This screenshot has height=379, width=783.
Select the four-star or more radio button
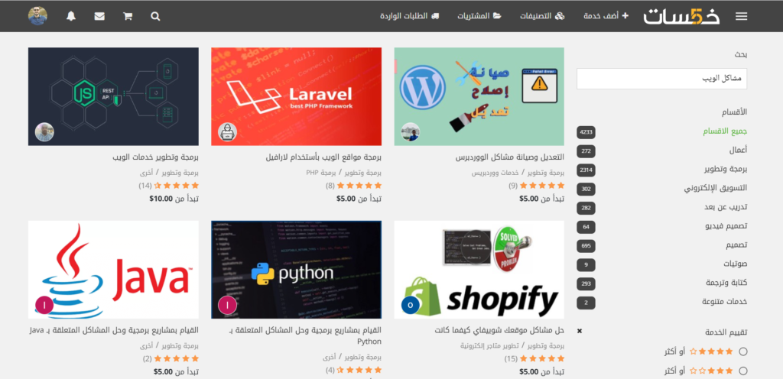tap(743, 371)
